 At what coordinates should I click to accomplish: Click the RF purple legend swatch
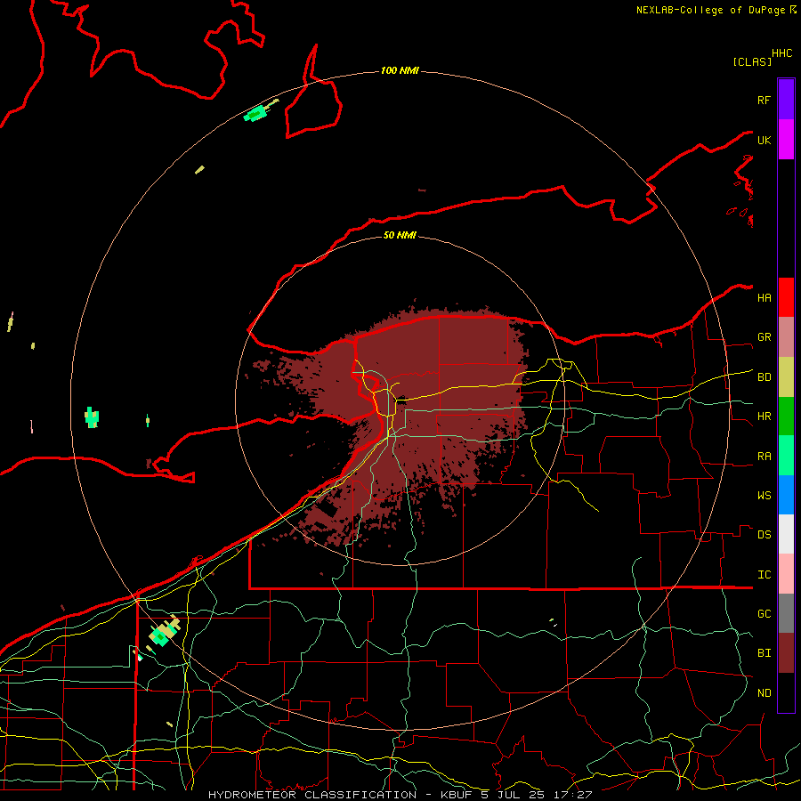click(x=786, y=100)
